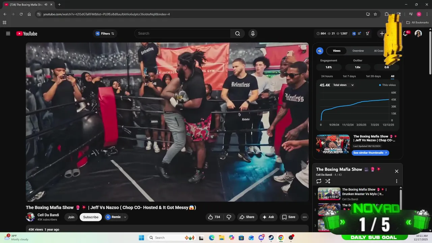Click the Share button
The height and width of the screenshot is (243, 432).
(x=247, y=217)
